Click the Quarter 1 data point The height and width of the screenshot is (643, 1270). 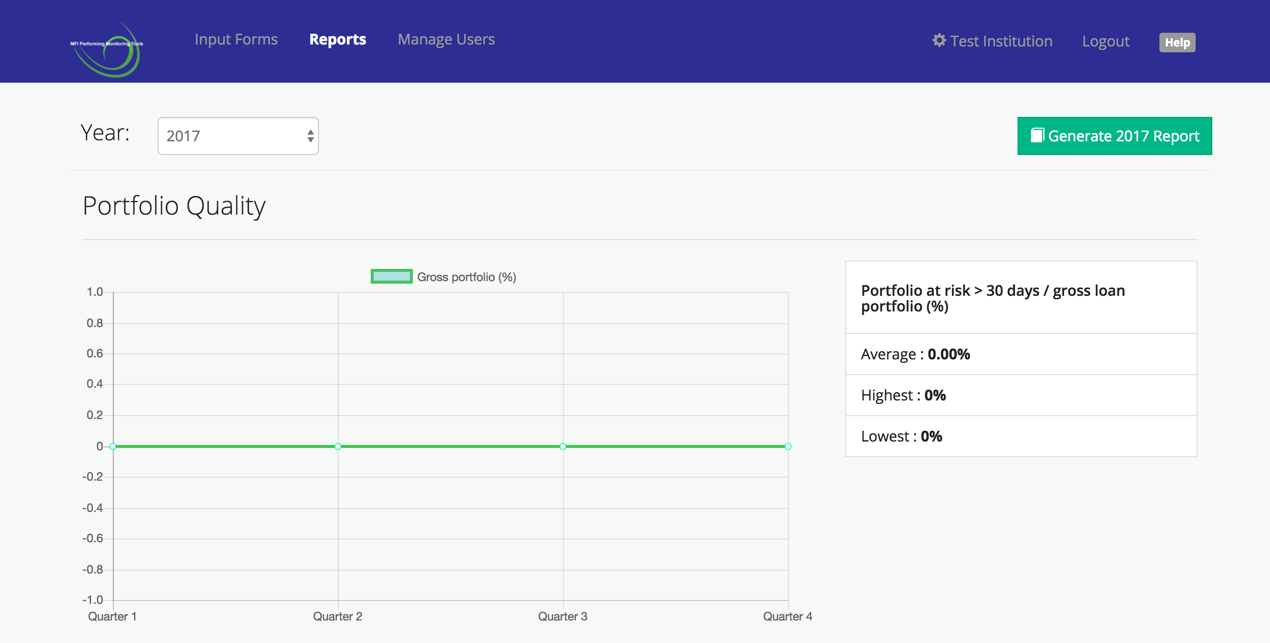click(113, 446)
